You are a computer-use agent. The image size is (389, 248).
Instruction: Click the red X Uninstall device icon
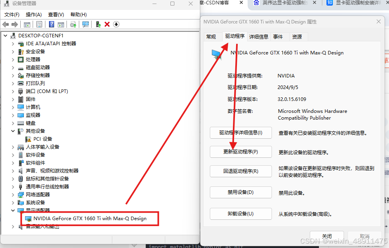[x=107, y=24]
